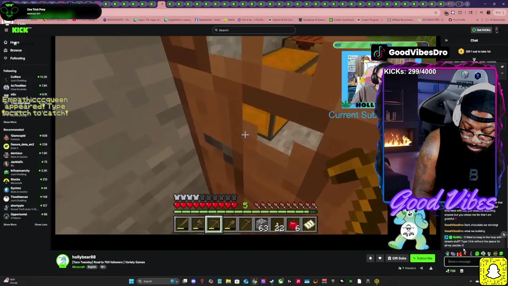This screenshot has width=508, height=286.
Task: Follow channel with heart button
Action: pos(380,258)
